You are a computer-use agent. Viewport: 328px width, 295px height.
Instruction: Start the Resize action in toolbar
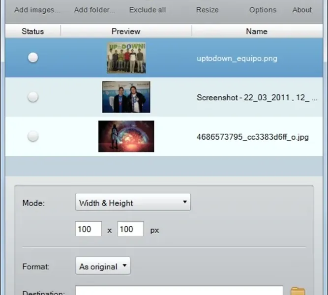[x=208, y=10]
